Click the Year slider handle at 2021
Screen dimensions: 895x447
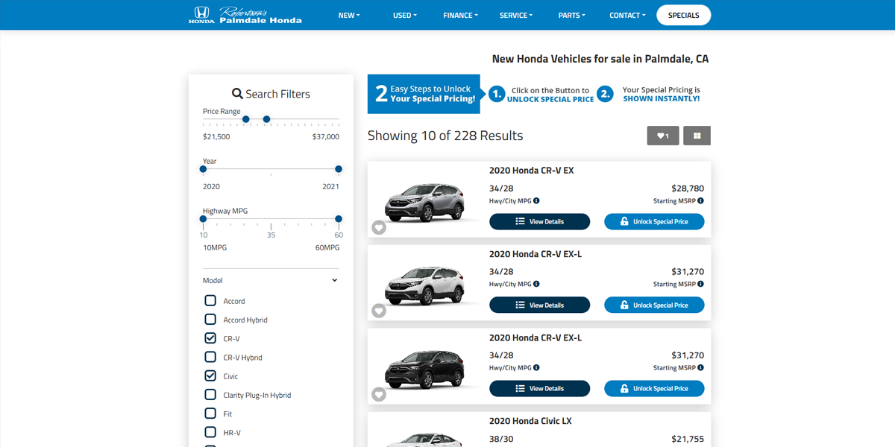[339, 169]
